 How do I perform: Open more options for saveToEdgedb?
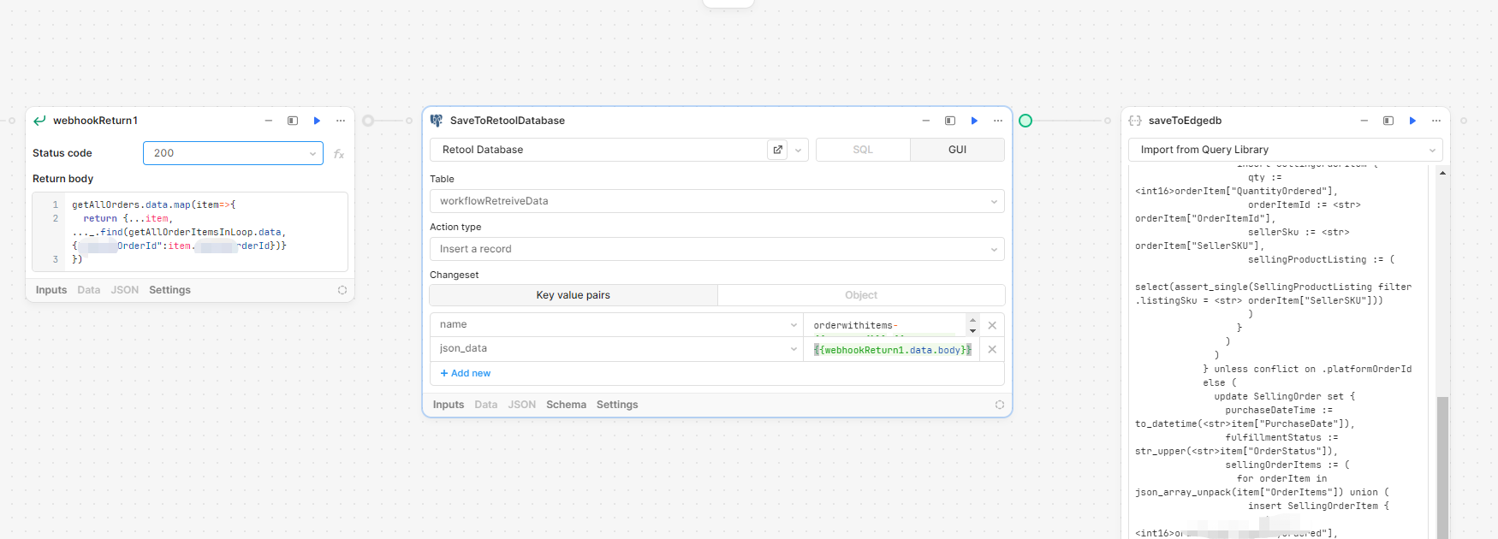point(1436,121)
